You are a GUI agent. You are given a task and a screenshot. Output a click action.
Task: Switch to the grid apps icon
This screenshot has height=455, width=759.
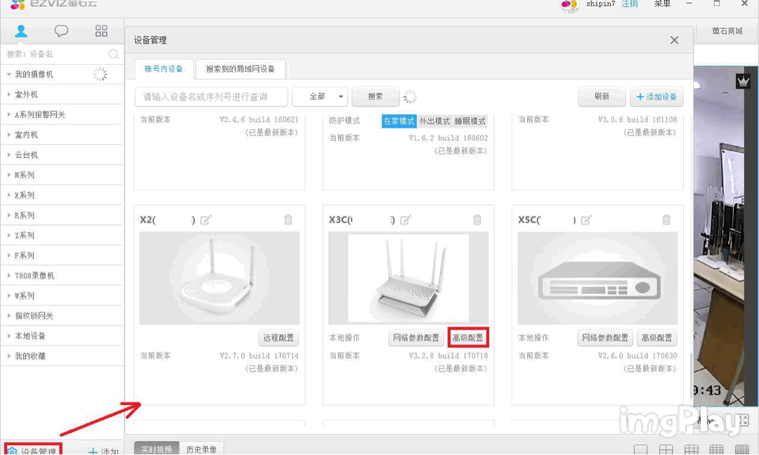point(101,31)
